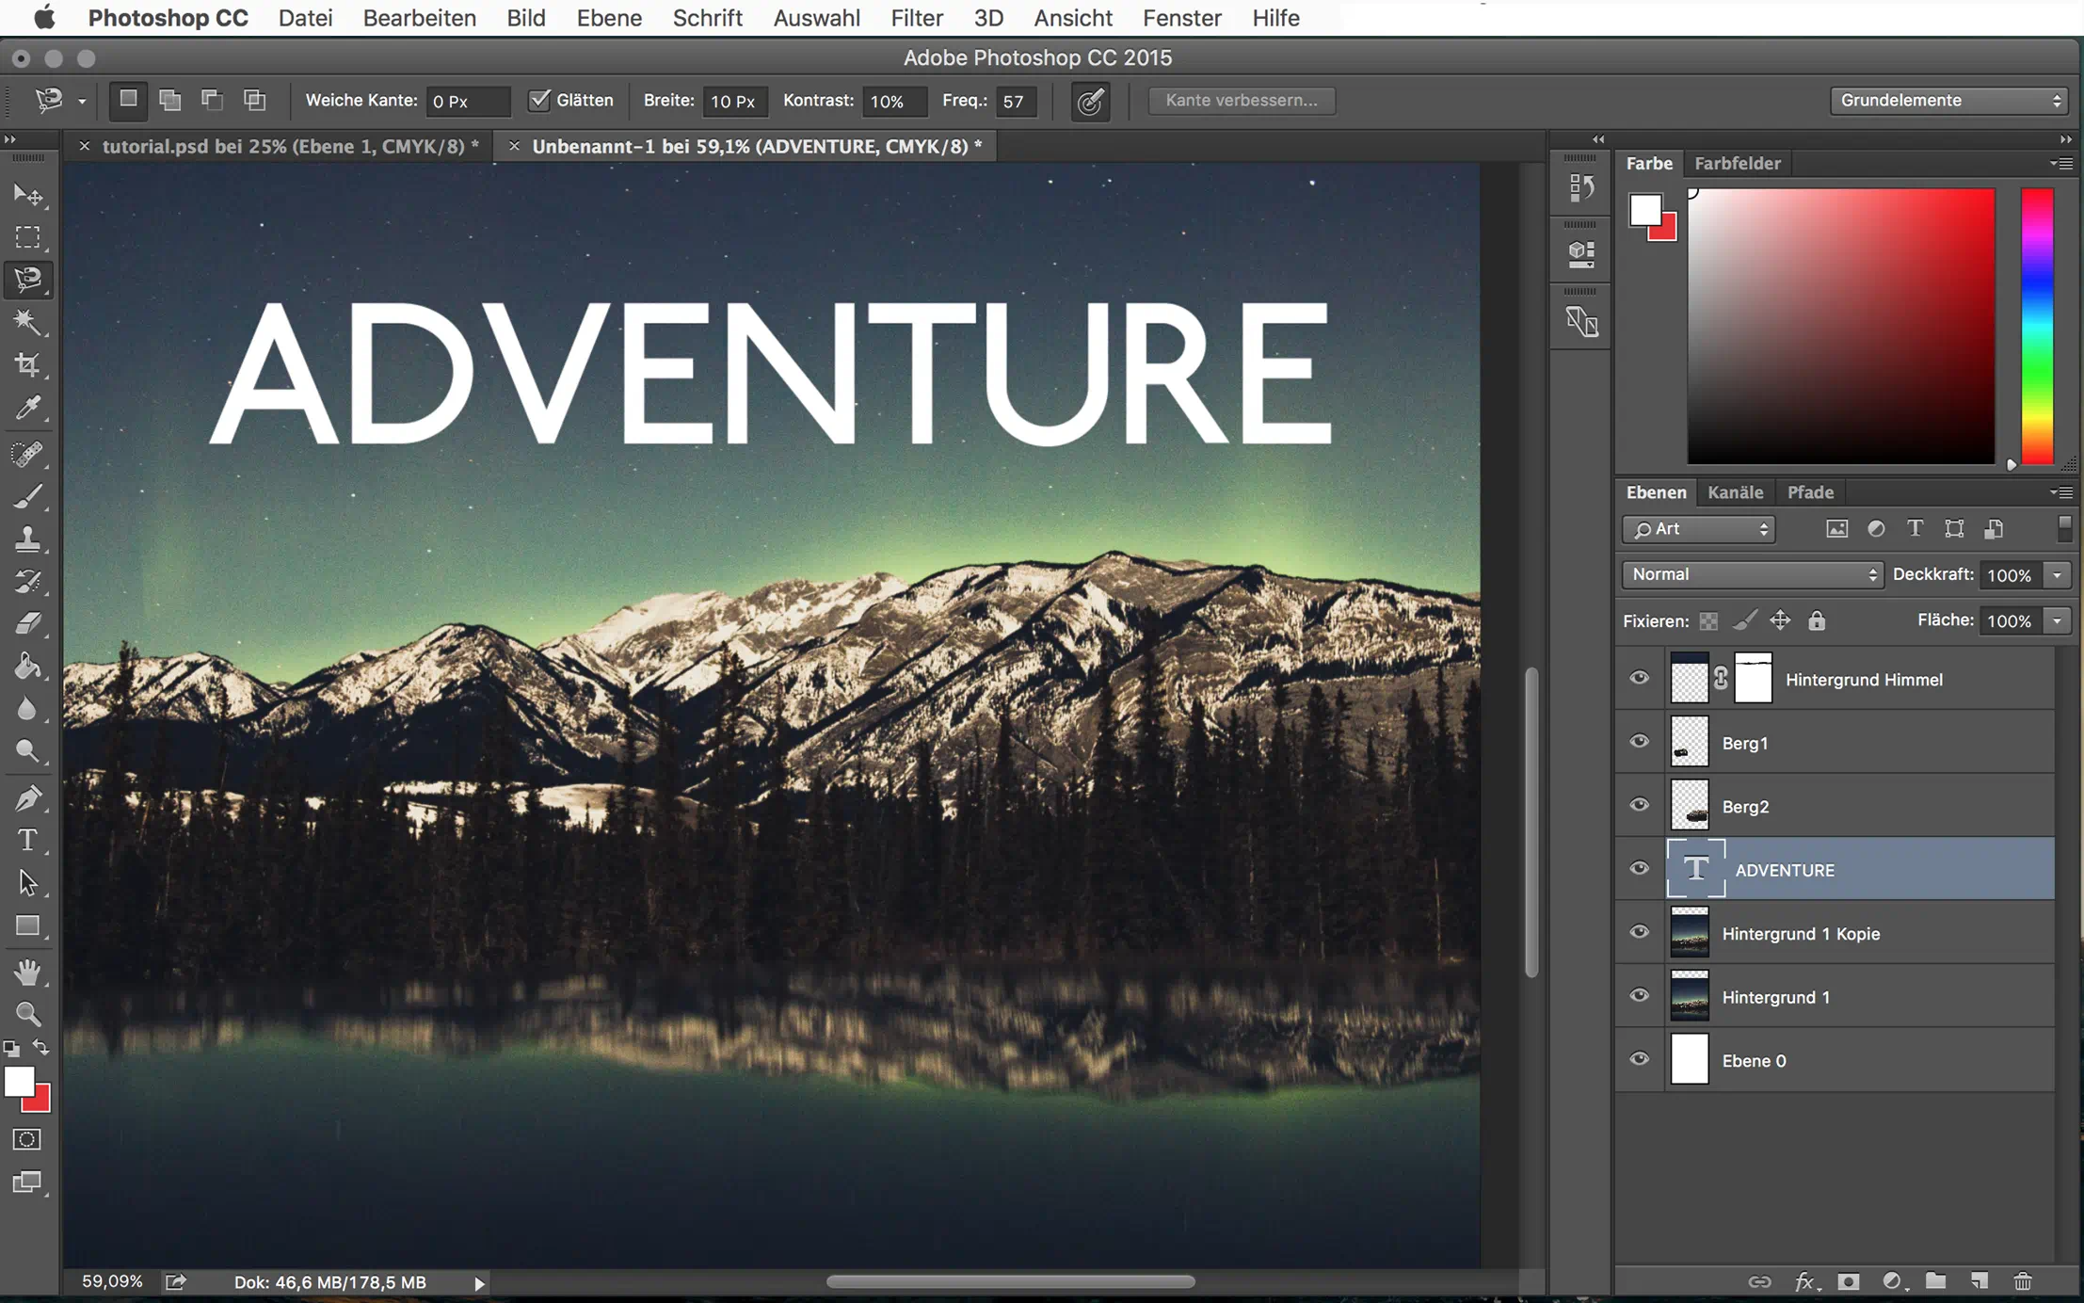Select the Move tool
The width and height of the screenshot is (2084, 1303).
27,195
